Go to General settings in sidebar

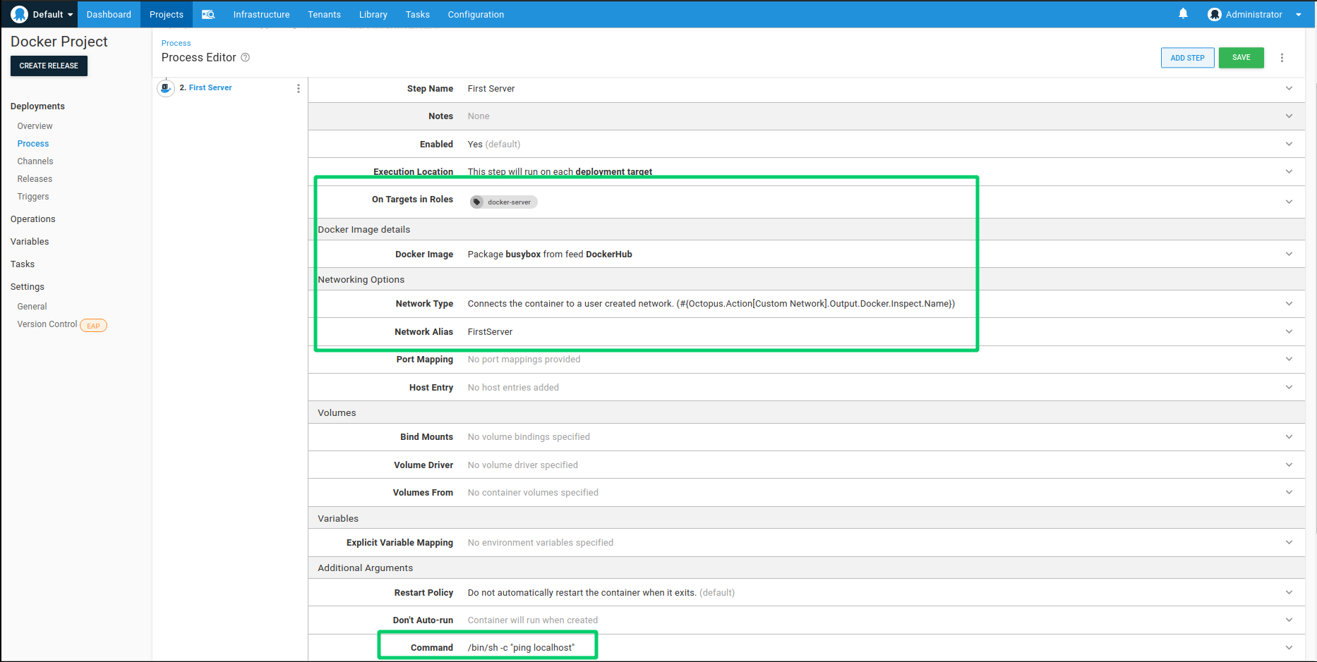click(32, 307)
